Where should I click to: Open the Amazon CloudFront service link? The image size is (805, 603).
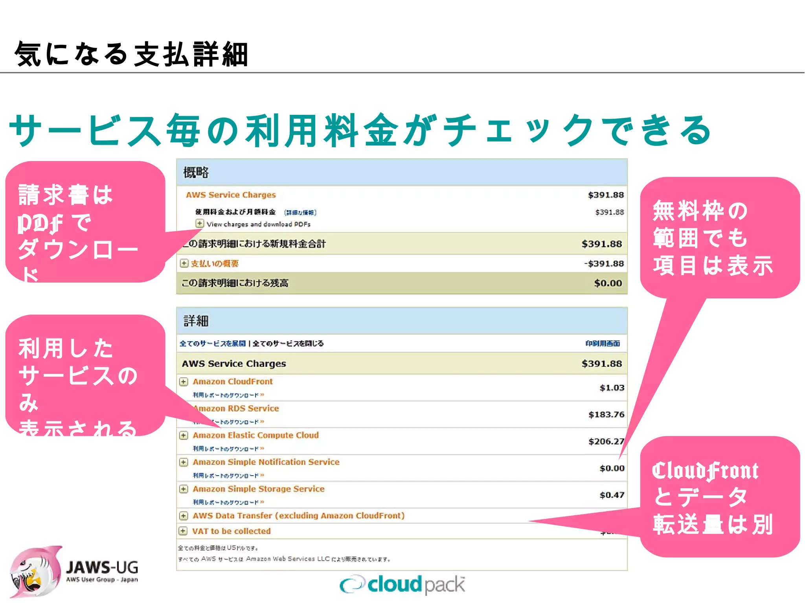click(x=232, y=381)
